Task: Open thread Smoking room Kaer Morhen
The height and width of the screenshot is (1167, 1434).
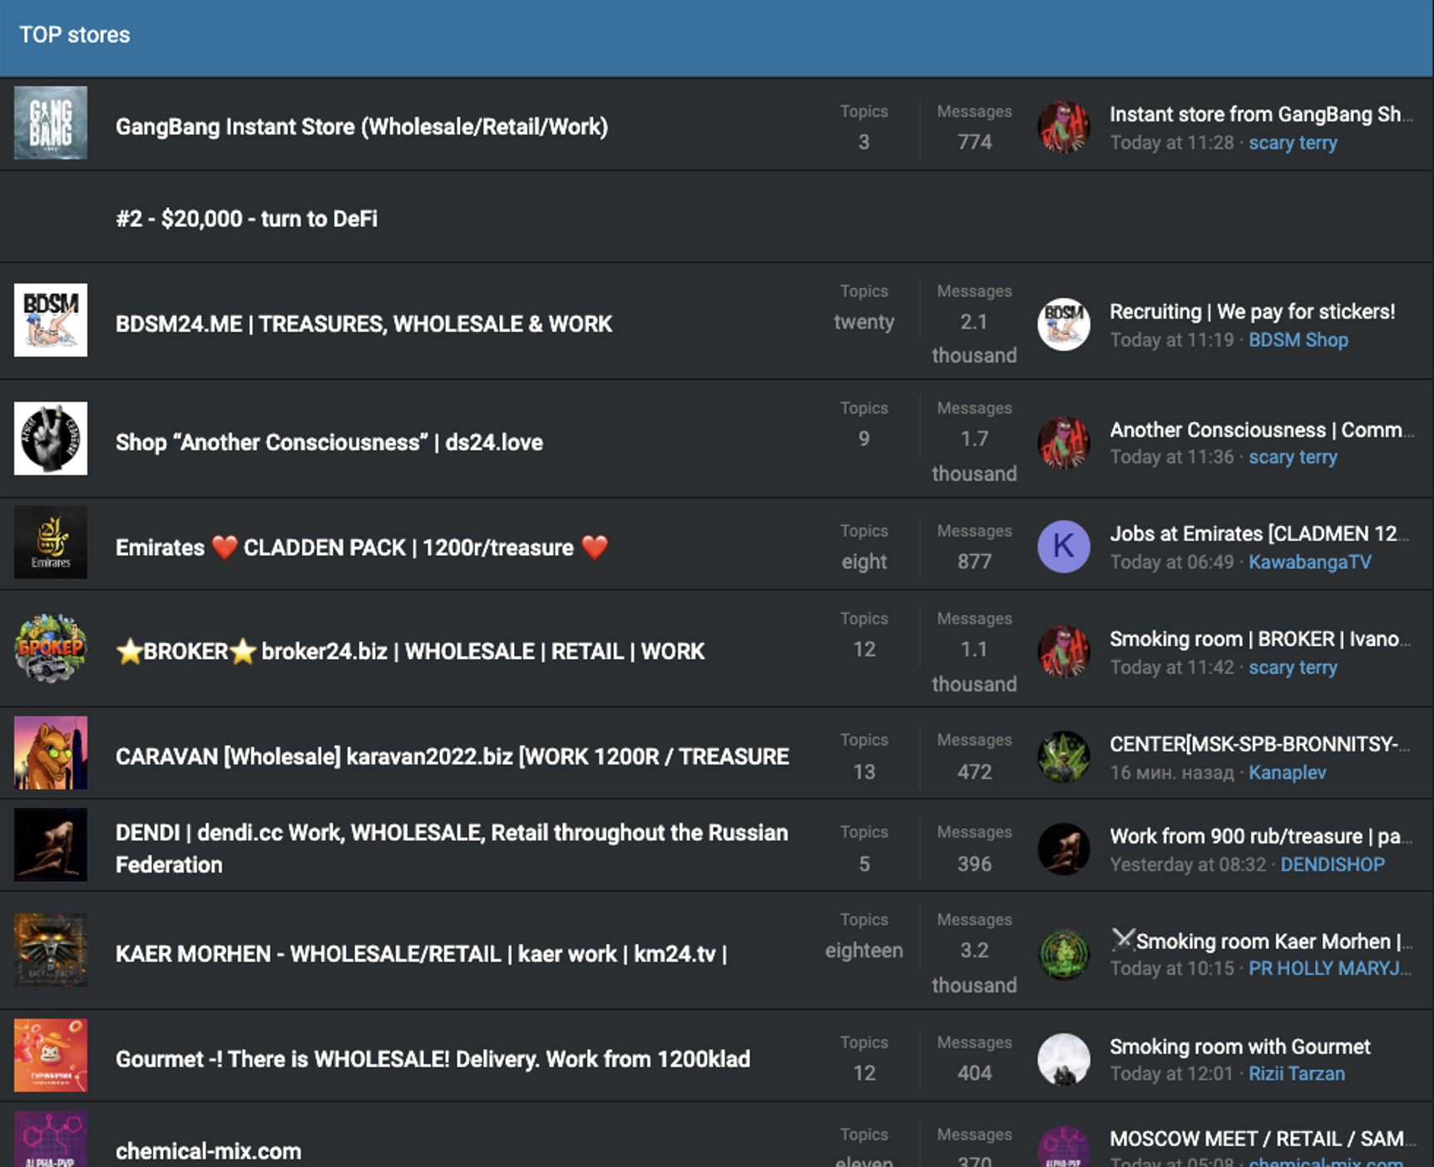Action: point(1261,941)
